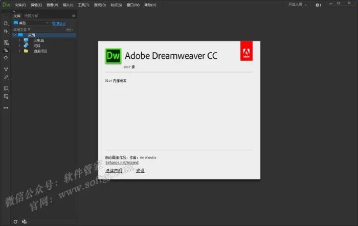Toggle the highlighted horizontal-lines toolbar icon
The height and width of the screenshot is (226, 358).
[x=6, y=50]
